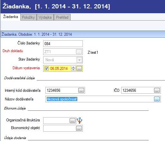
Task: Click the IČO input field
Action: (x=138, y=90)
